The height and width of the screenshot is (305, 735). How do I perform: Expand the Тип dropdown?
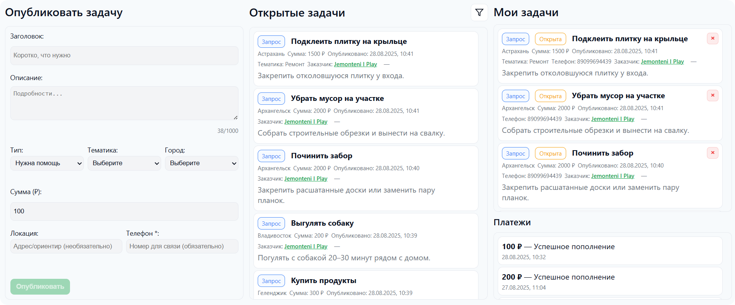click(47, 163)
